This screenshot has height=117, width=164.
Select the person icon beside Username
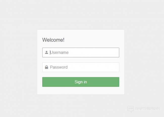tap(46, 52)
